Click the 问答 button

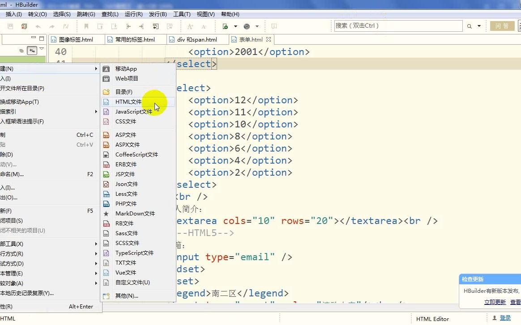click(x=502, y=26)
